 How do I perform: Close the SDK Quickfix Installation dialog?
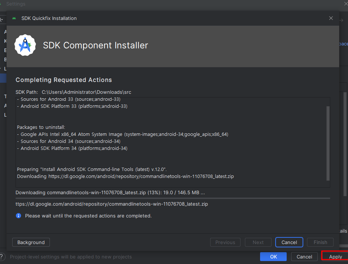(331, 18)
